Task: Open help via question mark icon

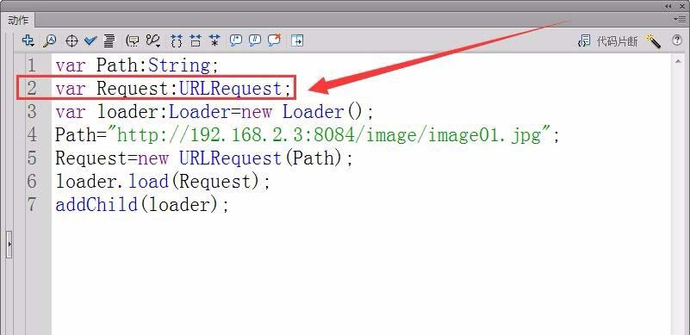Action: click(x=677, y=40)
